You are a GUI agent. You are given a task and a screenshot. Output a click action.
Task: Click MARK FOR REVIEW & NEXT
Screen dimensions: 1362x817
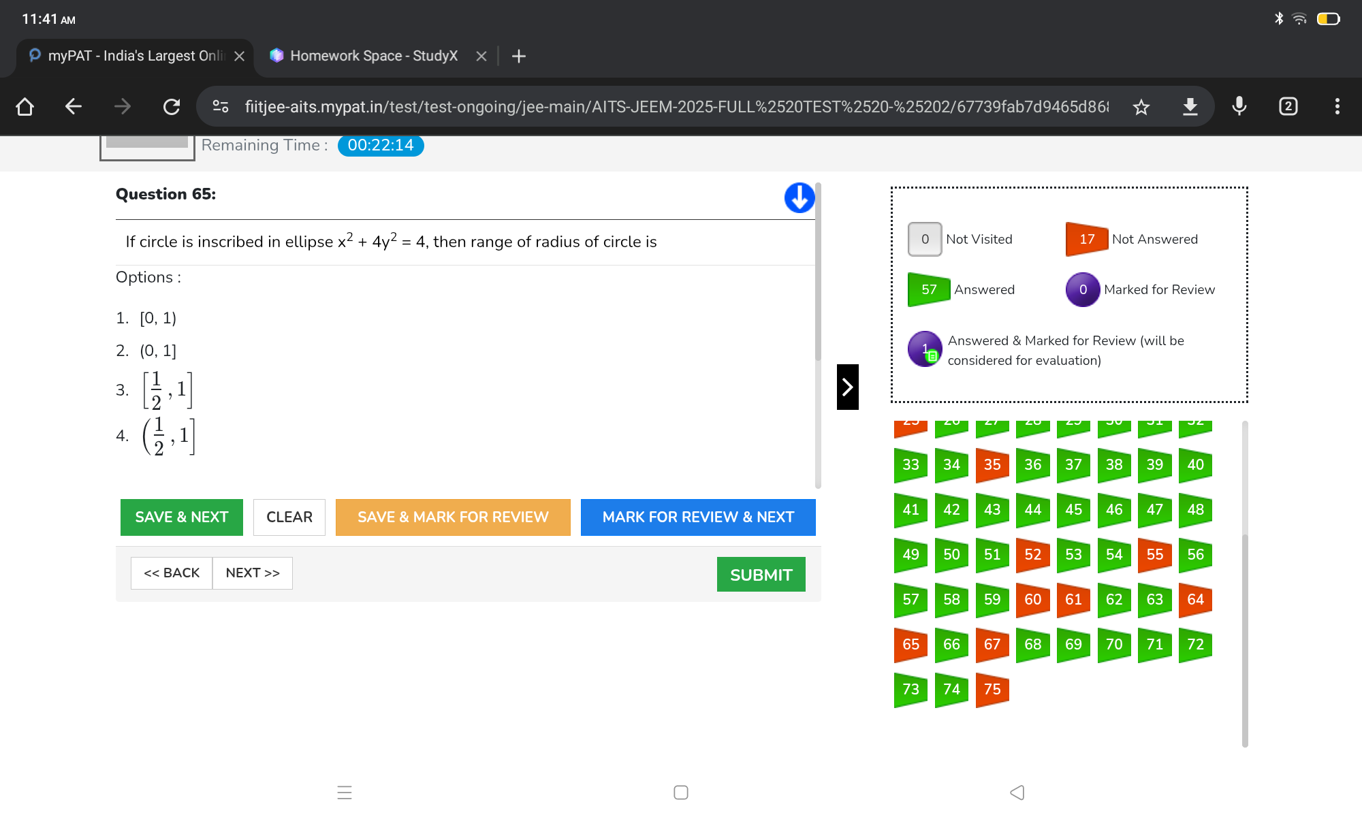pyautogui.click(x=698, y=517)
